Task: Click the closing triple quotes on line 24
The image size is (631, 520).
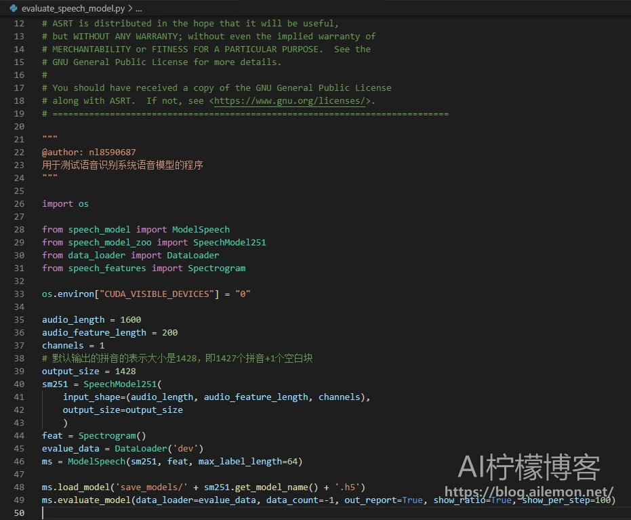Action: coord(49,177)
